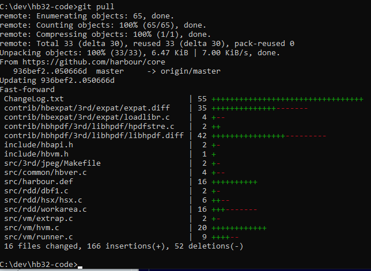Click the hpdfstre.c file path

point(89,126)
